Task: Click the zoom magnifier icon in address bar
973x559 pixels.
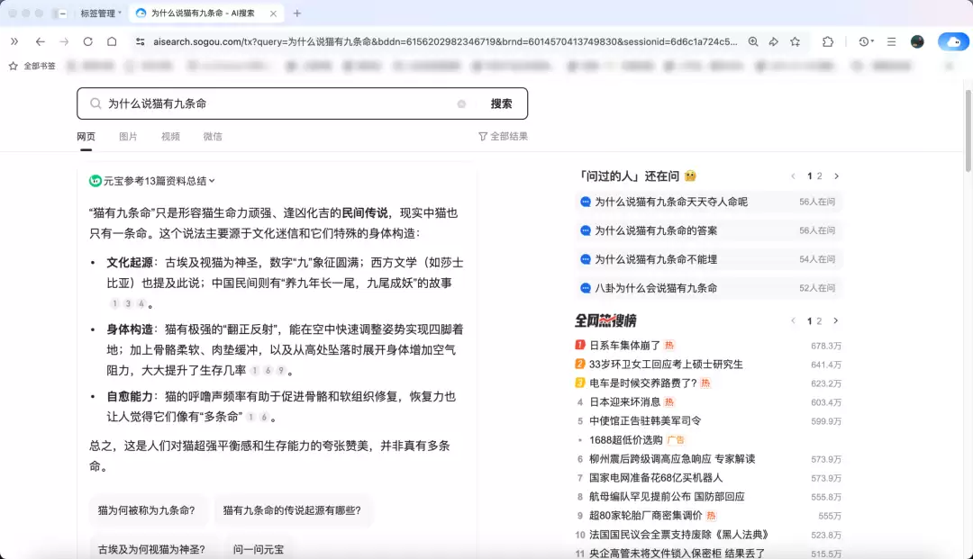Action: [x=752, y=41]
